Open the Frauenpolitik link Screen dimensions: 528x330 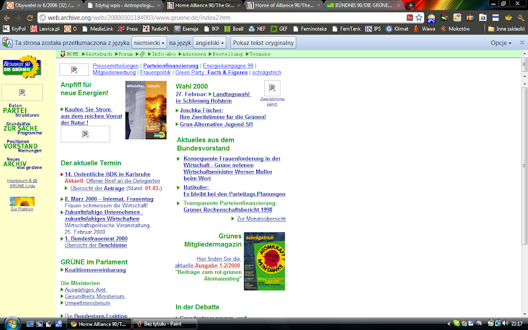(x=155, y=73)
